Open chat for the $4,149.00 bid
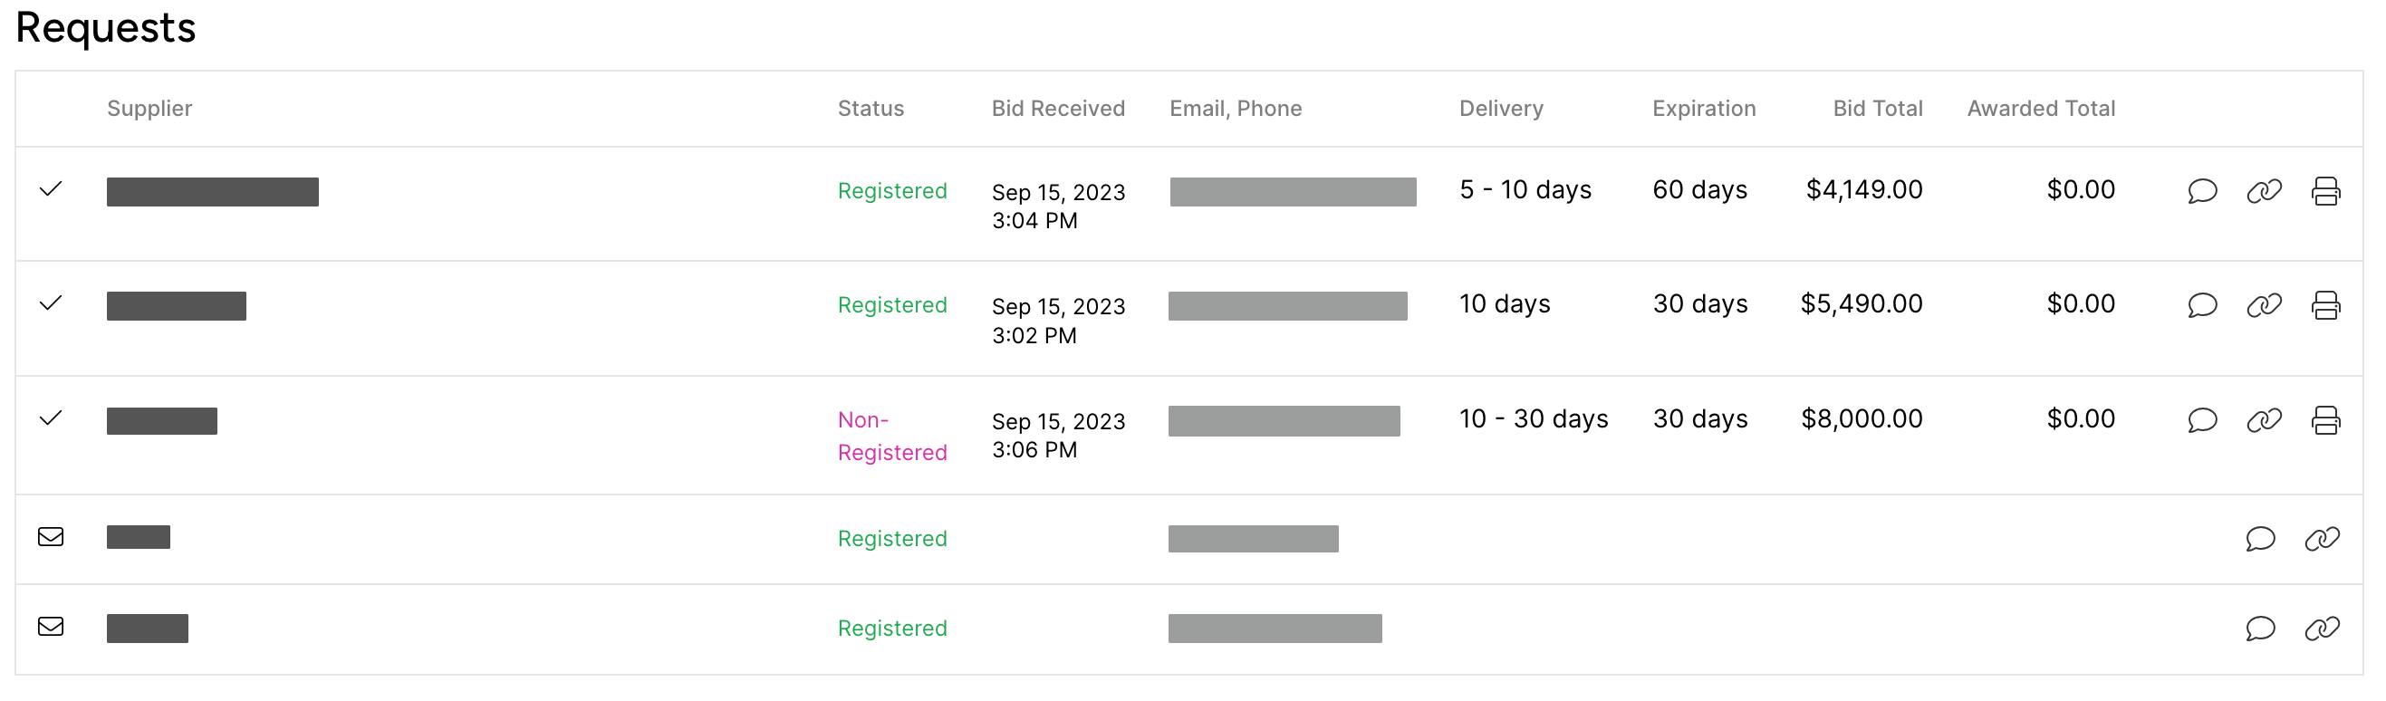The height and width of the screenshot is (701, 2386). [x=2202, y=192]
